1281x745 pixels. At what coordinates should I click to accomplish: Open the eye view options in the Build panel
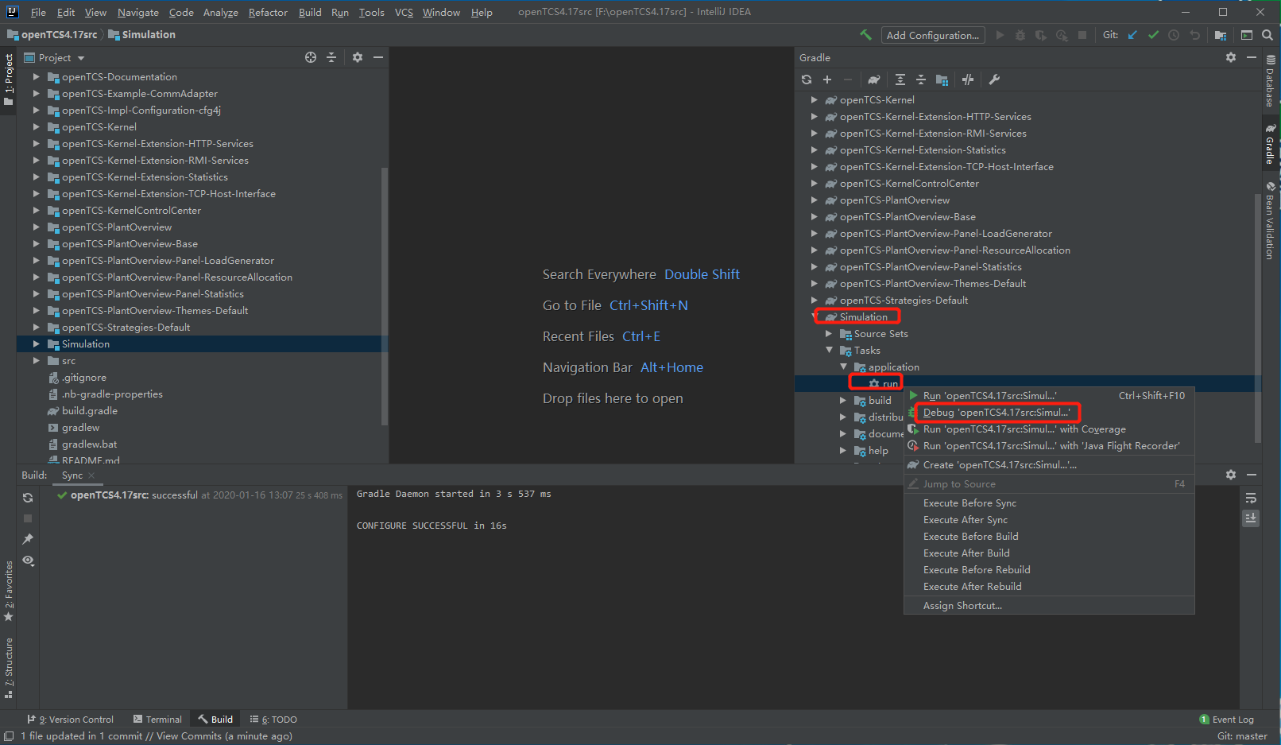28,561
